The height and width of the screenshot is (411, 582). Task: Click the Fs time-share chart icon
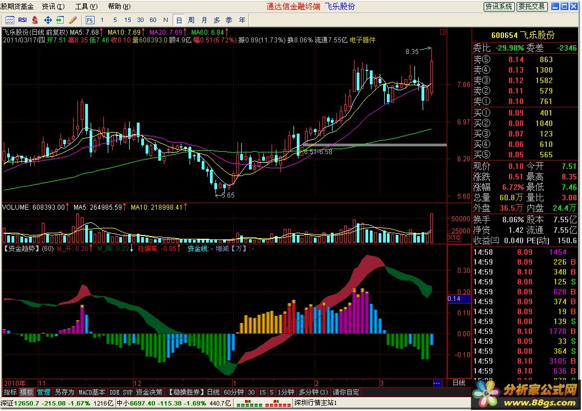90,20
